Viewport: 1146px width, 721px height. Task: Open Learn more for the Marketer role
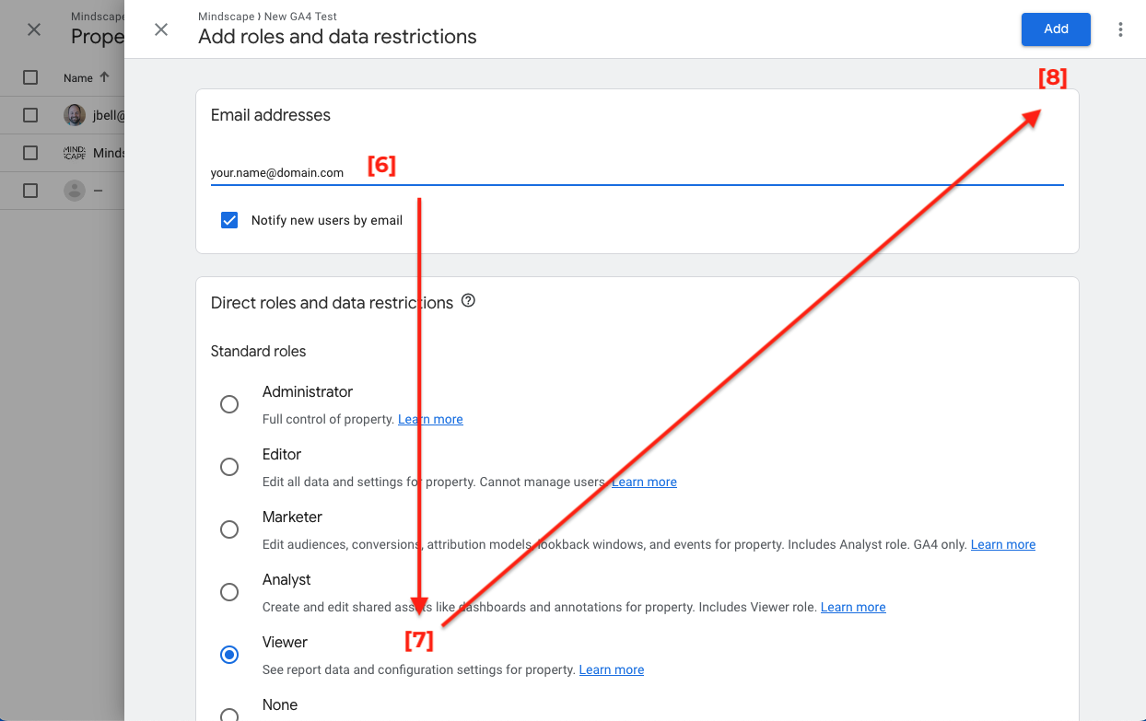tap(1002, 544)
